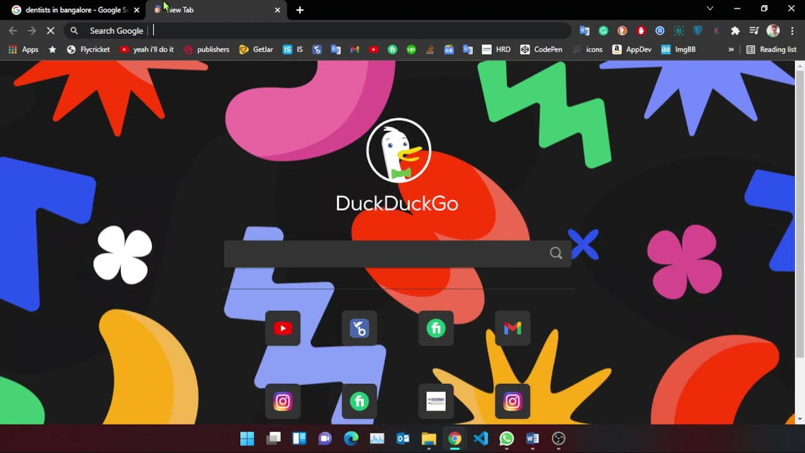Viewport: 805px width, 453px height.
Task: Open the Extensions puzzle piece menu
Action: coord(735,30)
